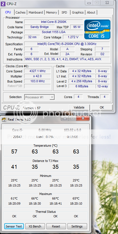This screenshot has width=118, height=234.
Task: Click the Core Voltage value 1.272 V
Action: (x=73, y=37)
